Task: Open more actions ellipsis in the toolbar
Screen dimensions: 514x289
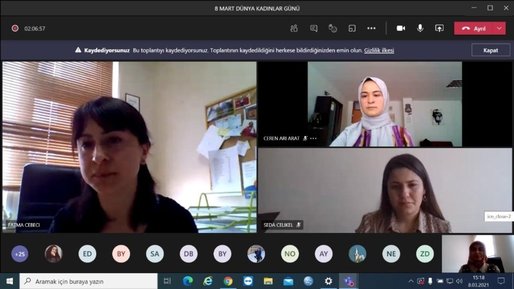Action: click(x=371, y=28)
